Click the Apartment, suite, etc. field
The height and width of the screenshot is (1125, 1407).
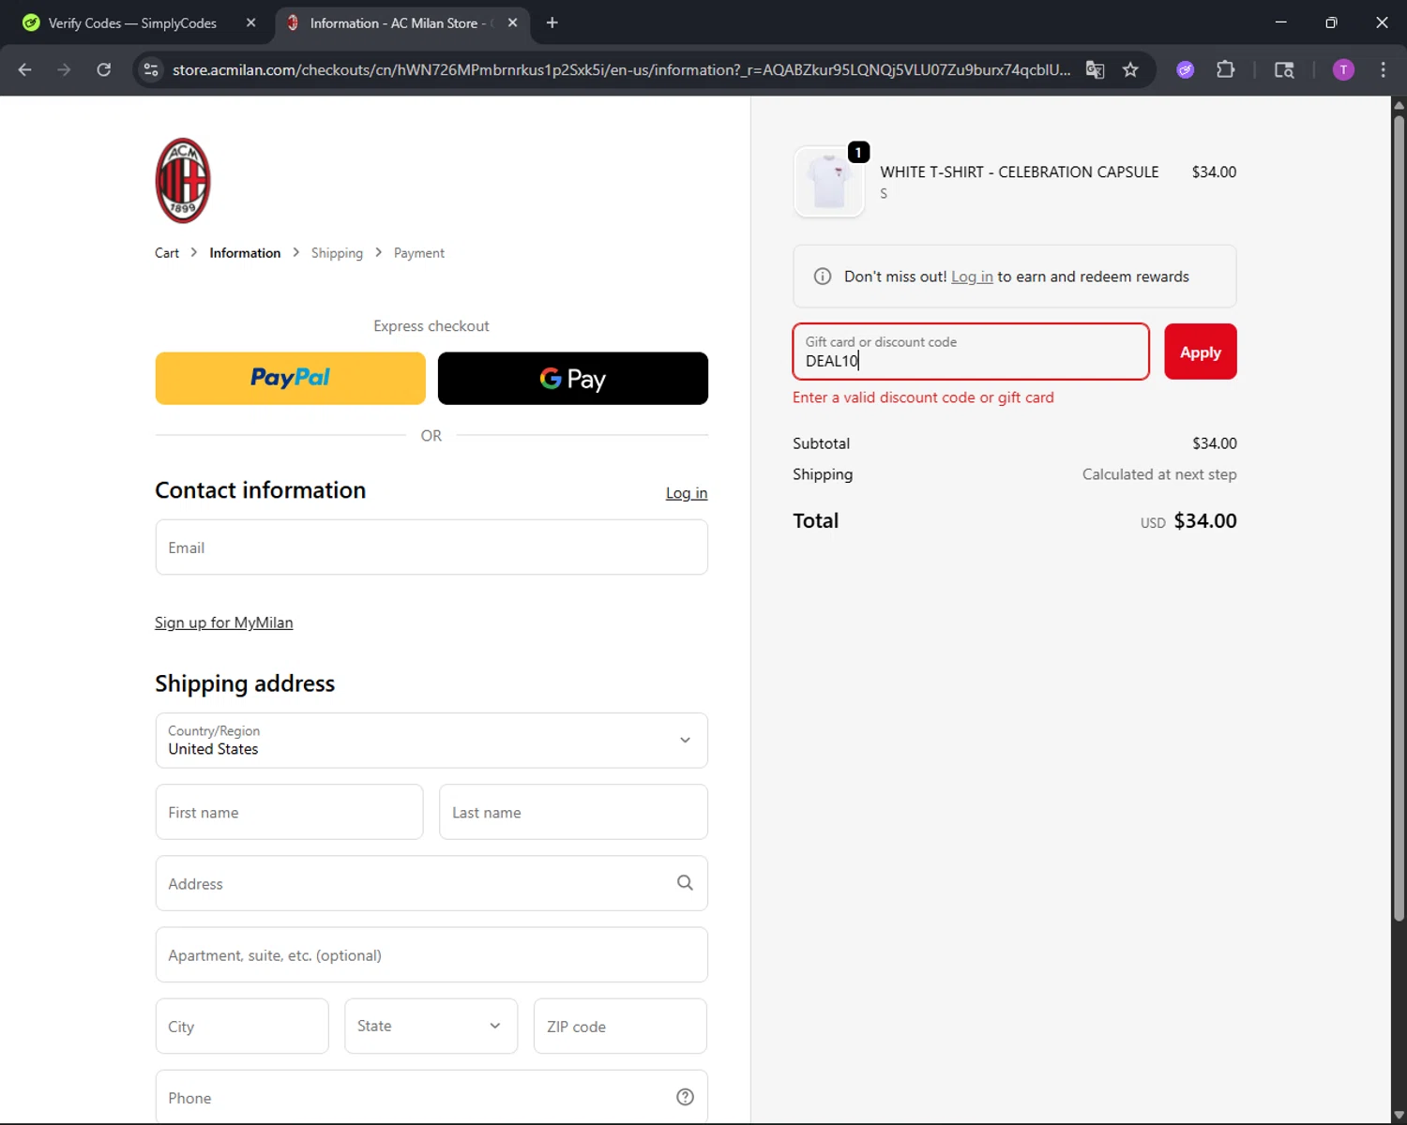(431, 954)
